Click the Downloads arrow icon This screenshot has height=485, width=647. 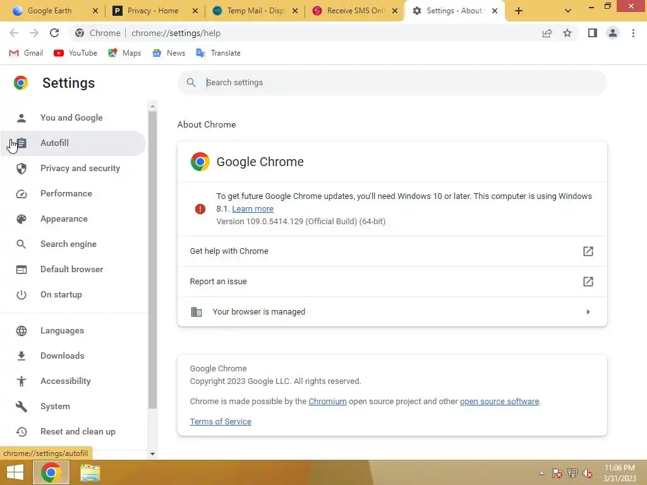(x=21, y=356)
